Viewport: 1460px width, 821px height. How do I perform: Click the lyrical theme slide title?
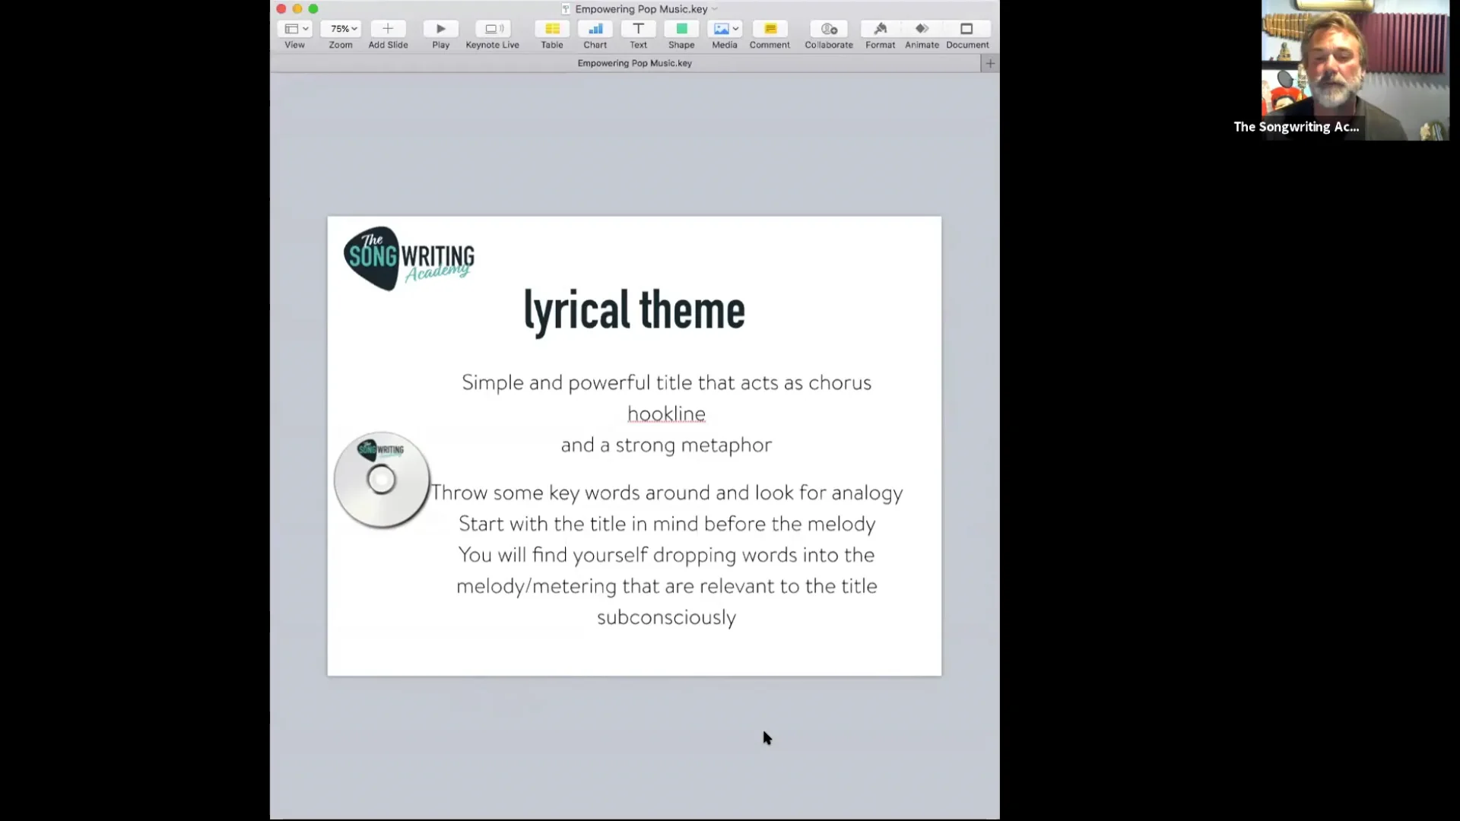634,310
